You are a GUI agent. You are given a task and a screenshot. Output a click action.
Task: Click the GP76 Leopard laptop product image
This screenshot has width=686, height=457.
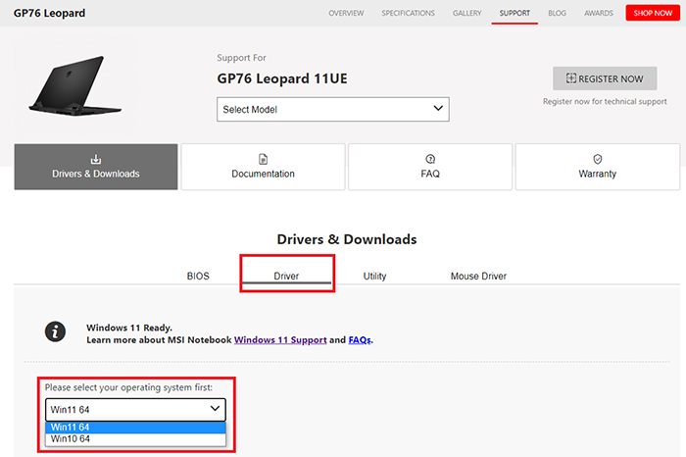(75, 85)
